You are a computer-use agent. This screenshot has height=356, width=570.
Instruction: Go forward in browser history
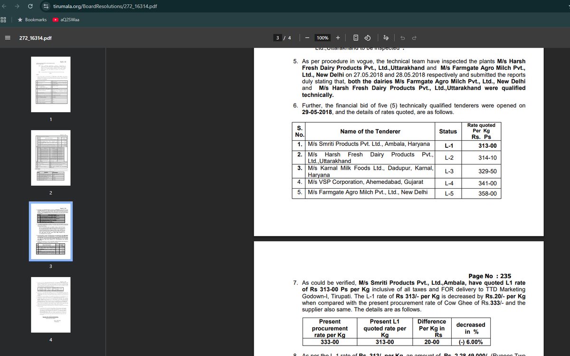pos(18,6)
